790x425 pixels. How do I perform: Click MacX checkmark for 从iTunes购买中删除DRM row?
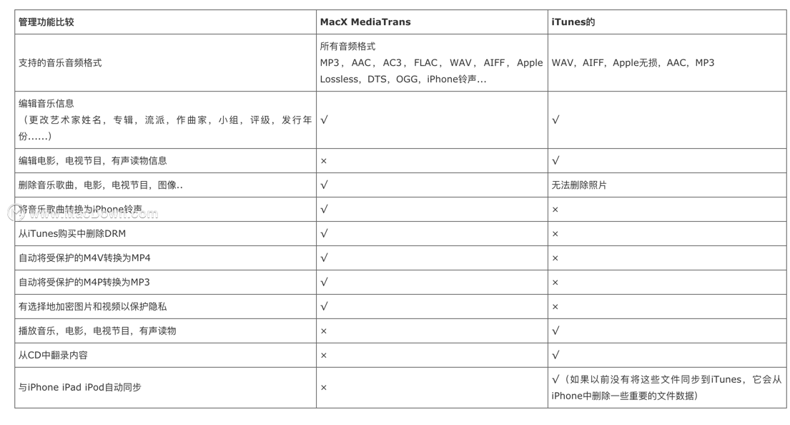coord(324,233)
